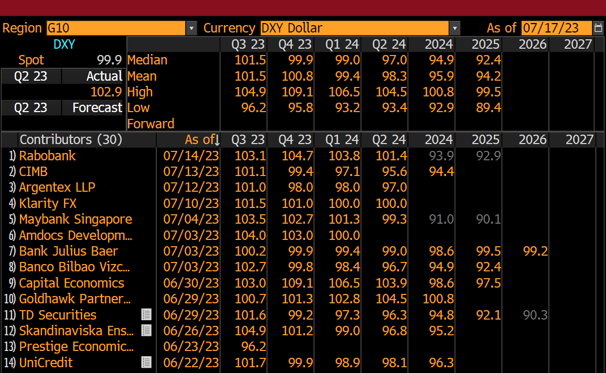The height and width of the screenshot is (373, 606).
Task: Click the Forward row label
Action: click(x=151, y=124)
